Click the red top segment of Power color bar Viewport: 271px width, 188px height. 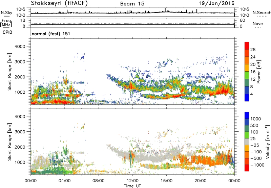(x=247, y=46)
